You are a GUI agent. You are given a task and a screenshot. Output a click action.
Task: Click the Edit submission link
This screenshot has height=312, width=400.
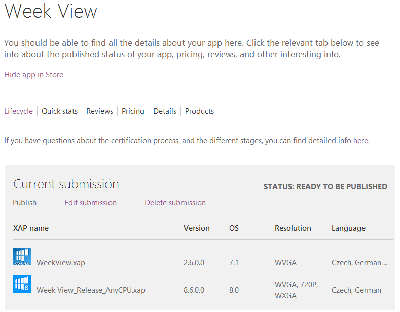pyautogui.click(x=91, y=203)
